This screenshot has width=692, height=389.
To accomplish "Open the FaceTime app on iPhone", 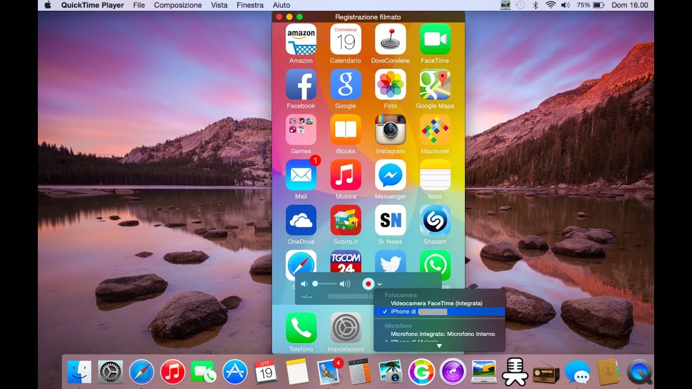I will point(435,39).
